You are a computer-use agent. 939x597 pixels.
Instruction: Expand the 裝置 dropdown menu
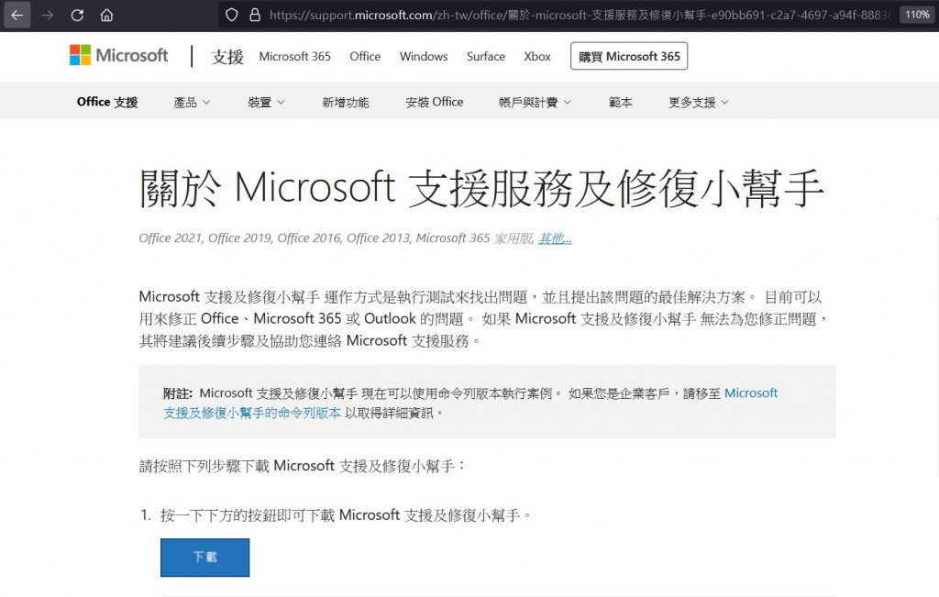click(266, 103)
